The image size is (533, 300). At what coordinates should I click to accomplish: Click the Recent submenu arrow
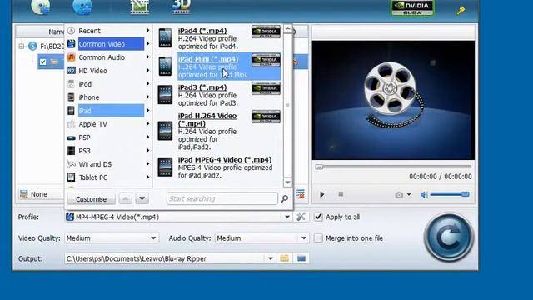tap(148, 31)
